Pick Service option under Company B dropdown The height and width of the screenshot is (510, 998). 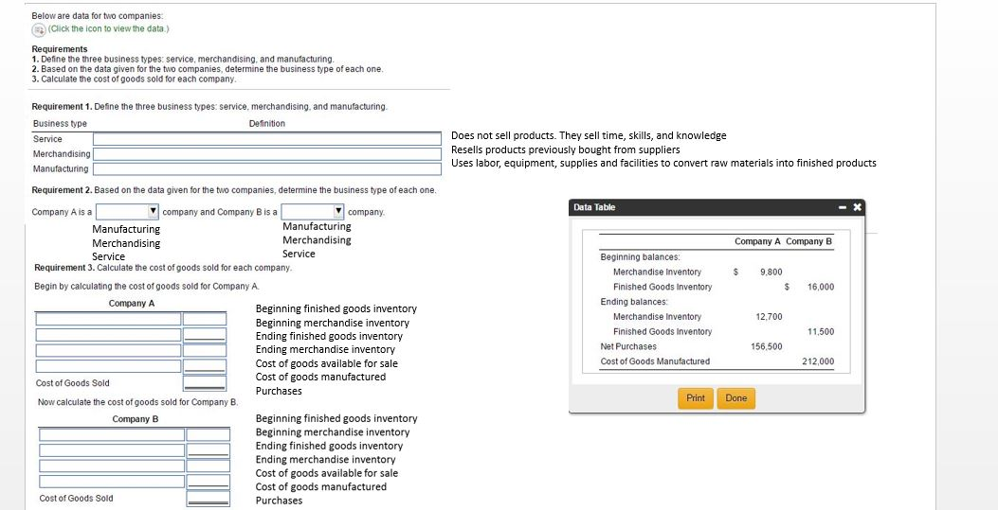point(299,254)
